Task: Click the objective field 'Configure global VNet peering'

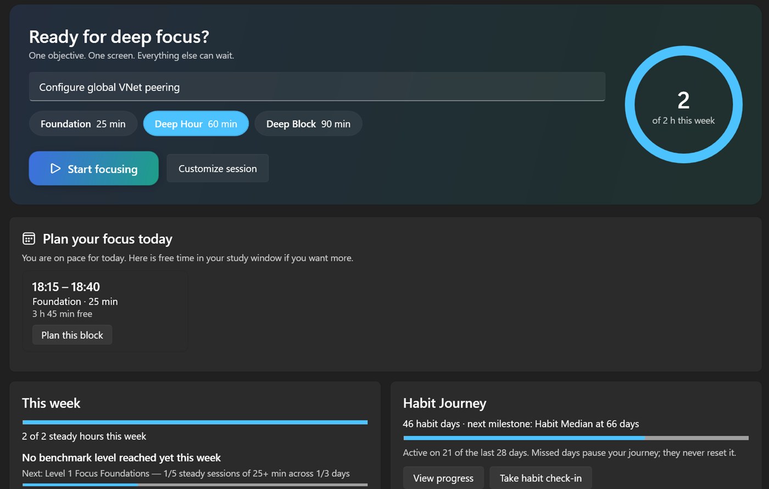Action: pyautogui.click(x=317, y=87)
